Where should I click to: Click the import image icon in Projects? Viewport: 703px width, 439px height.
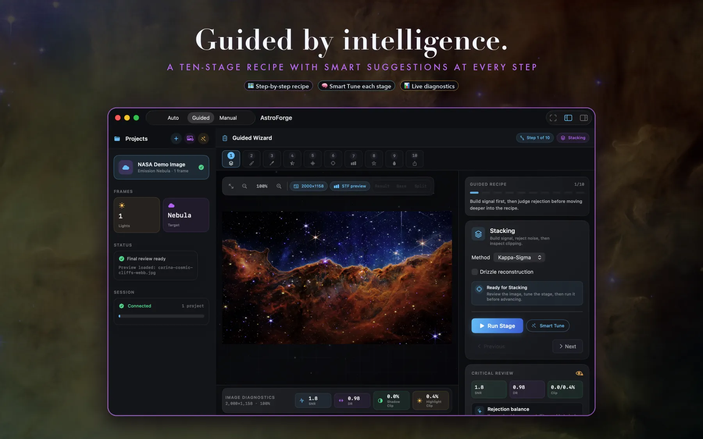(x=190, y=139)
